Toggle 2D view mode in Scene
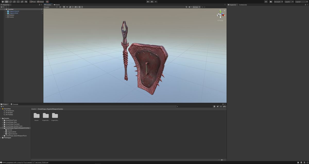Image resolution: width=309 pixels, height=164 pixels. click(60, 7)
